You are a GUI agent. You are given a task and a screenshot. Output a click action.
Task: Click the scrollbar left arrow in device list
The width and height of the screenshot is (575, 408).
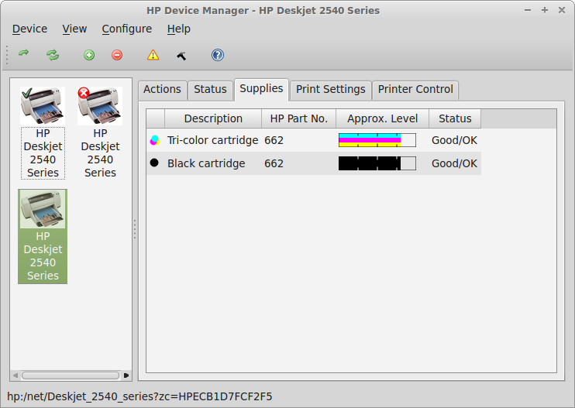click(15, 375)
